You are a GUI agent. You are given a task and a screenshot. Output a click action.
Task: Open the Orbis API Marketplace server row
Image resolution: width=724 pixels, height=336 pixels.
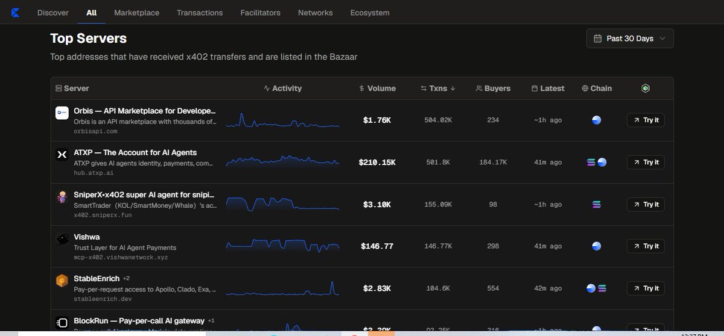coord(362,120)
